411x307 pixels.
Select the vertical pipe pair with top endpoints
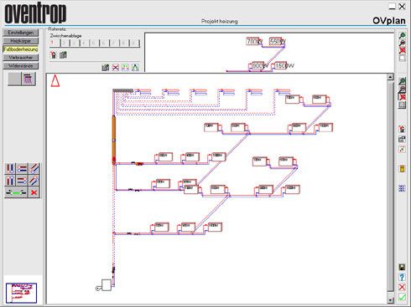10,181
